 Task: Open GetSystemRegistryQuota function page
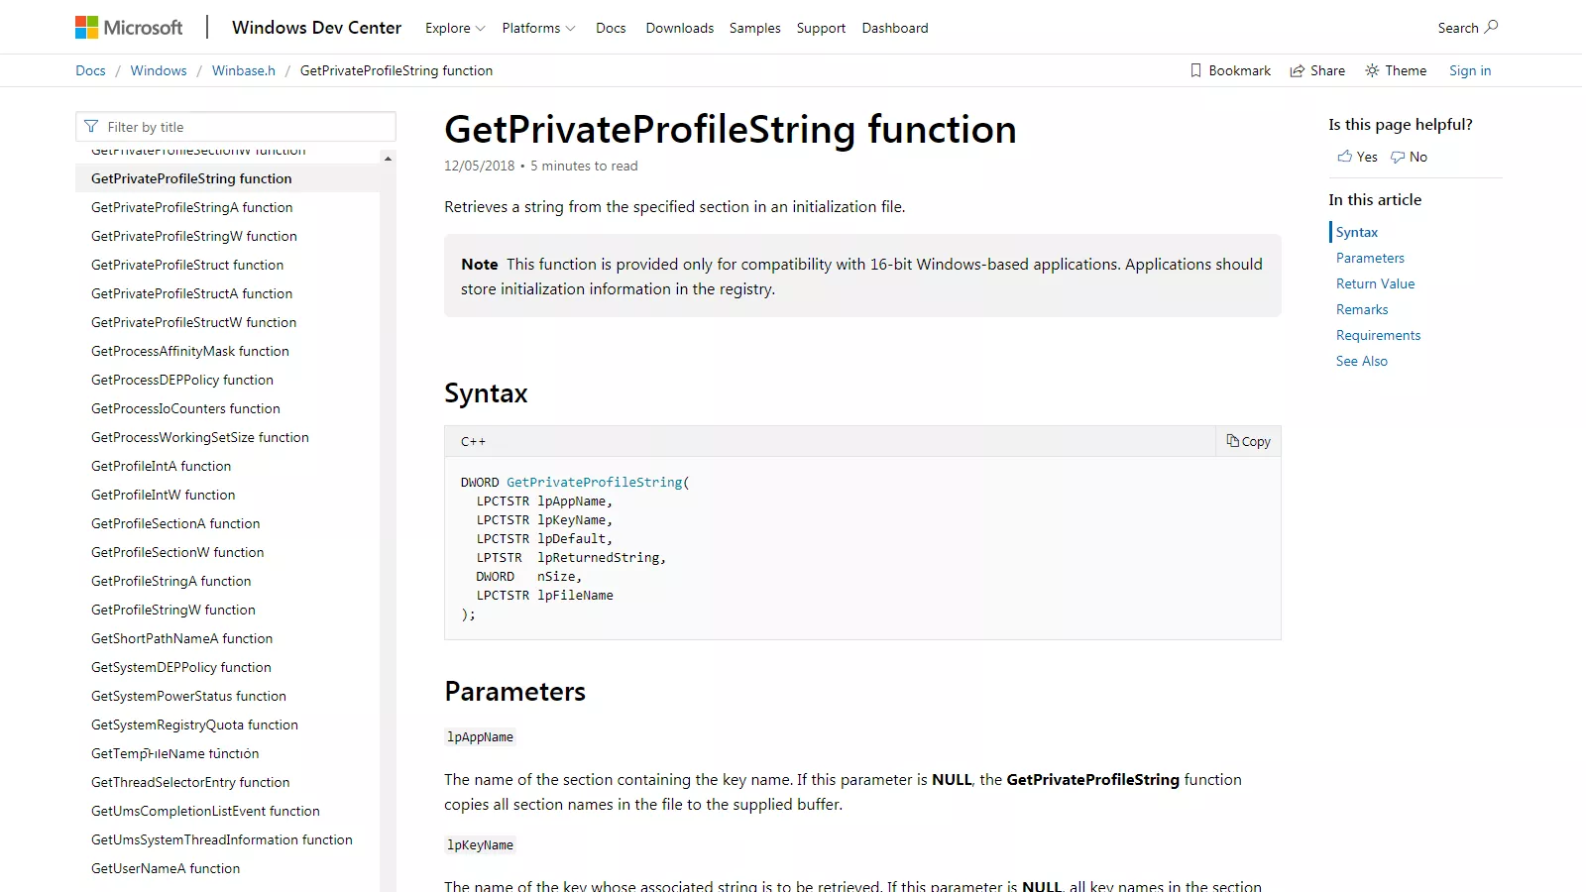(x=194, y=725)
